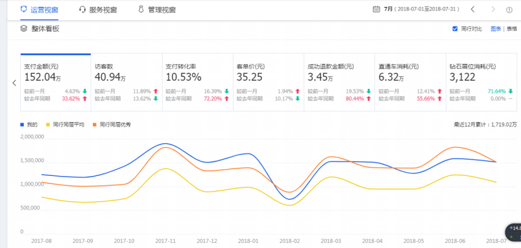The width and height of the screenshot is (521, 248).
Task: Click the 最近12月累计：1,719.02万 text
Action: click(486, 125)
